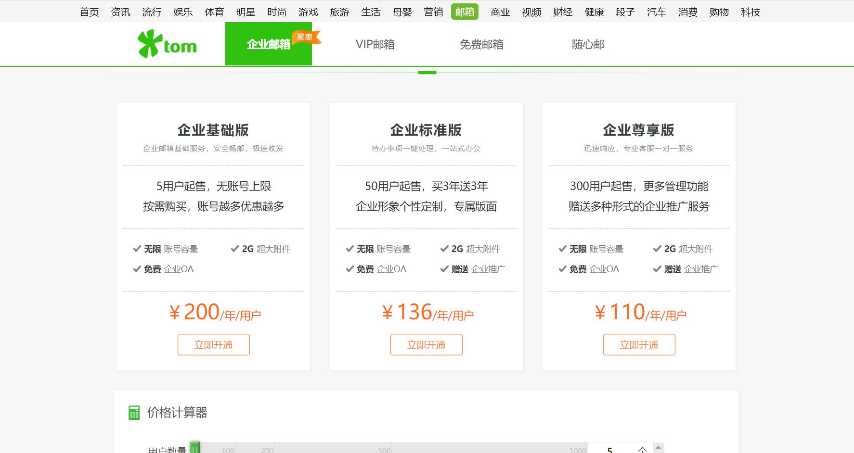Click 邮箱 in the top navigation bar
The image size is (854, 453).
point(465,12)
